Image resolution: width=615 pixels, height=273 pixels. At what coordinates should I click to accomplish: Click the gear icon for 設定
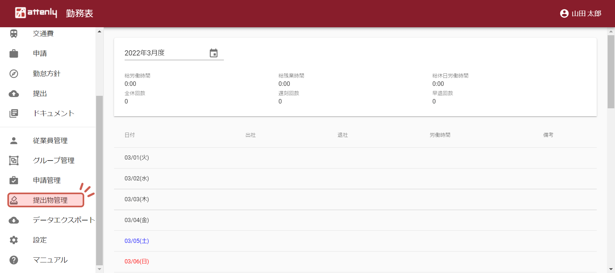pyautogui.click(x=14, y=240)
